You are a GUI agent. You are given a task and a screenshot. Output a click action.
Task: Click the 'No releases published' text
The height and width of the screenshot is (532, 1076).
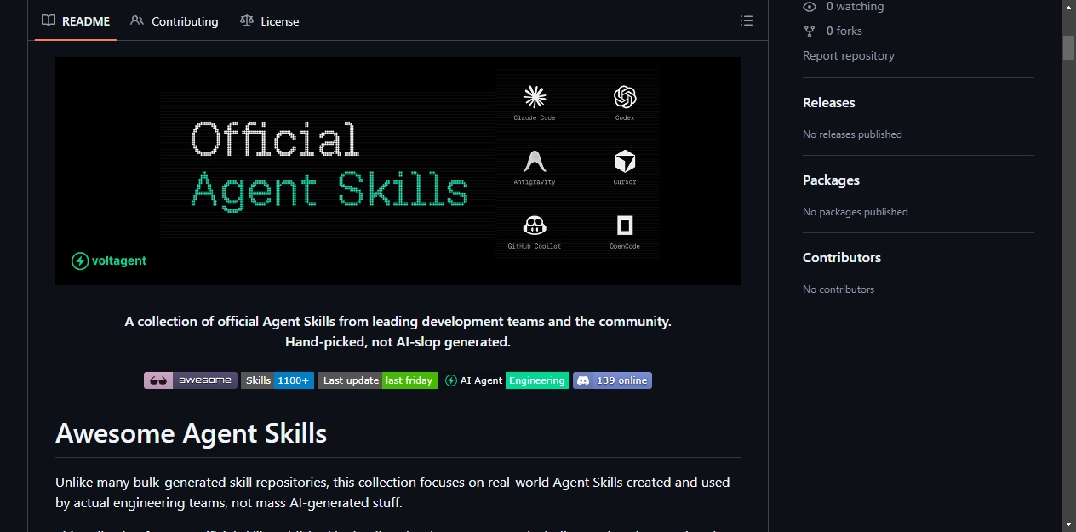[852, 134]
